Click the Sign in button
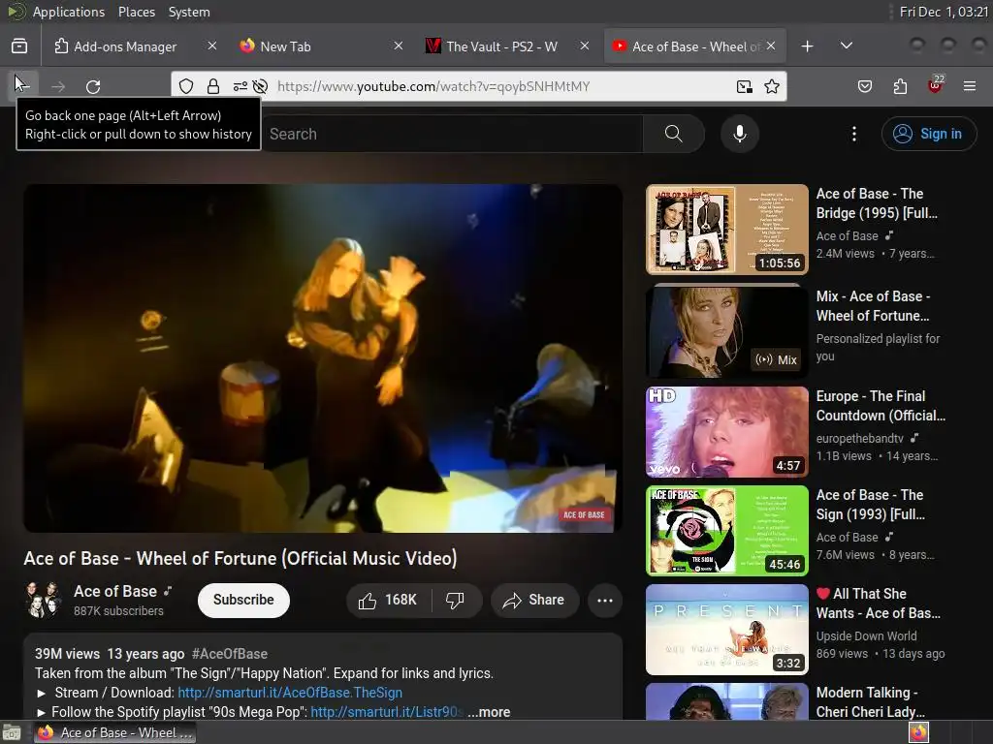Screen dimensions: 993x744 click(928, 134)
